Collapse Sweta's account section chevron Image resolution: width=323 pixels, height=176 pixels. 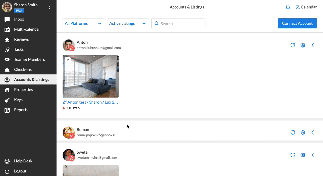coord(313,155)
